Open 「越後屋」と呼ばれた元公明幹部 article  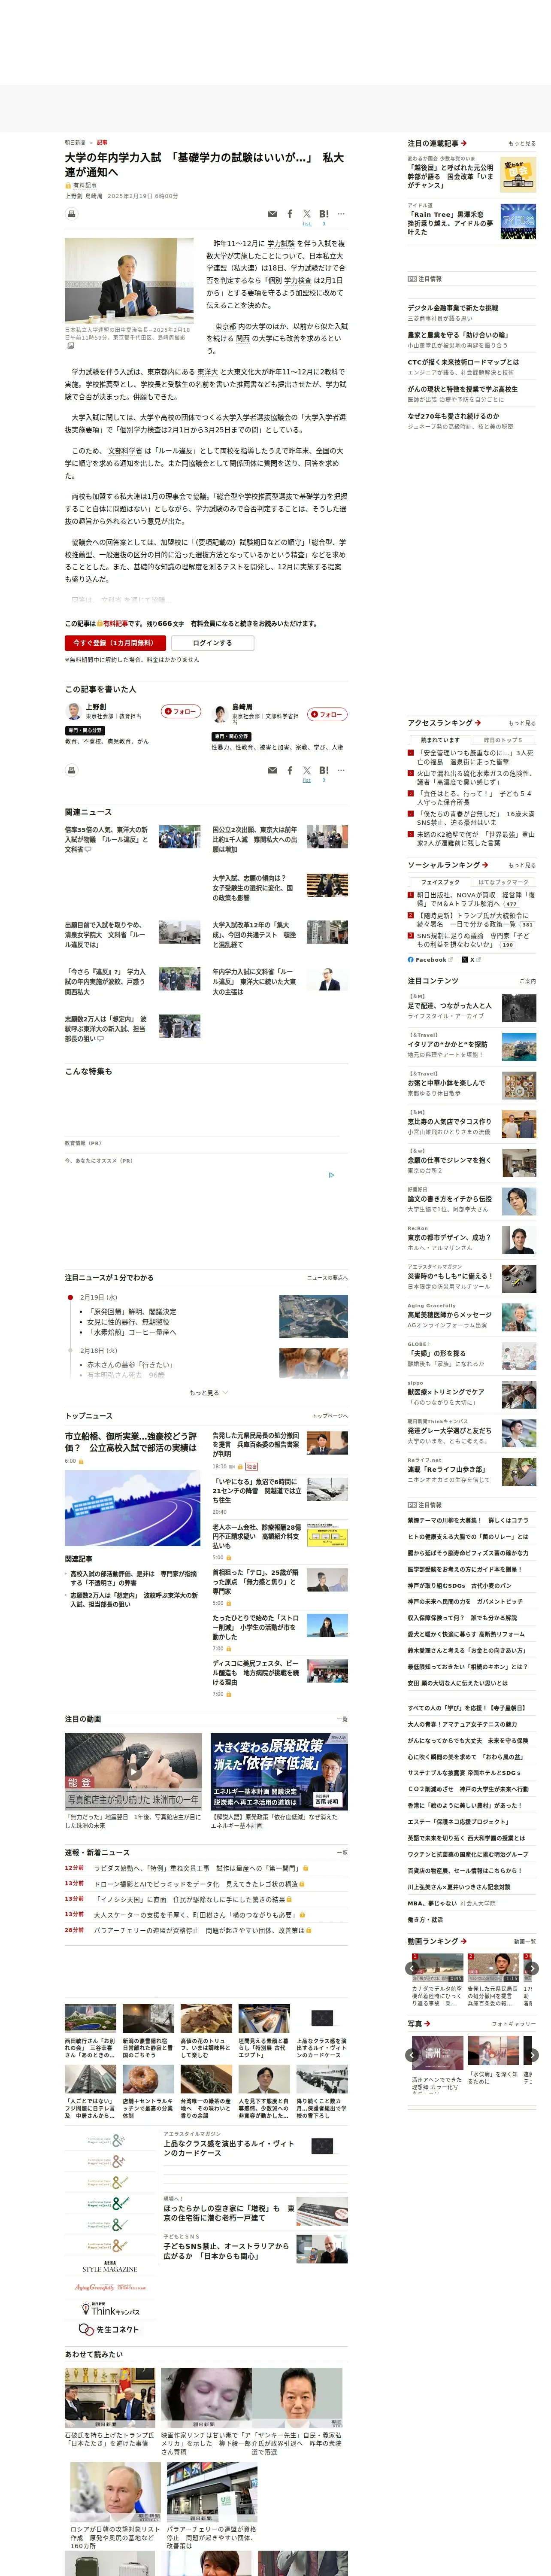coord(450,176)
